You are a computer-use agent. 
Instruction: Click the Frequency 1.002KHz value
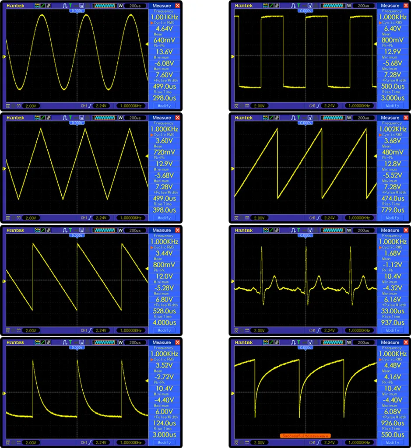pyautogui.click(x=393, y=129)
